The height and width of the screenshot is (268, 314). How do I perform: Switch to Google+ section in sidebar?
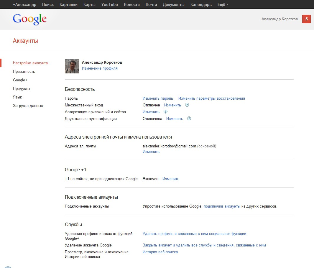(x=20, y=80)
